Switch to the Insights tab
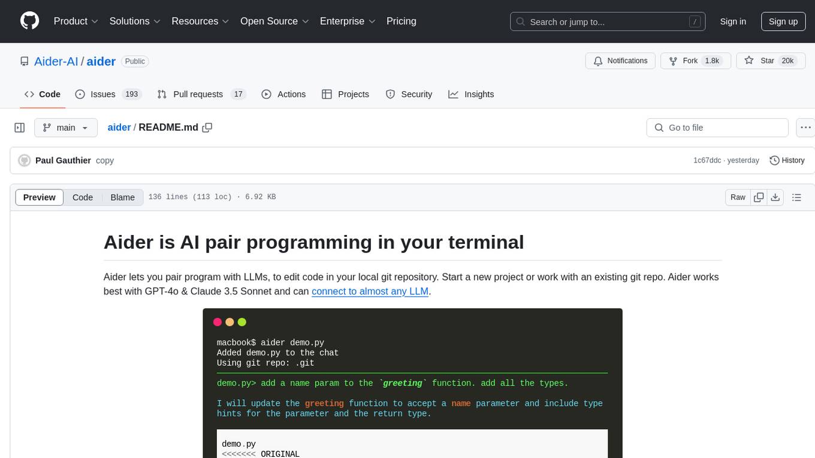The height and width of the screenshot is (458, 815). pos(472,94)
